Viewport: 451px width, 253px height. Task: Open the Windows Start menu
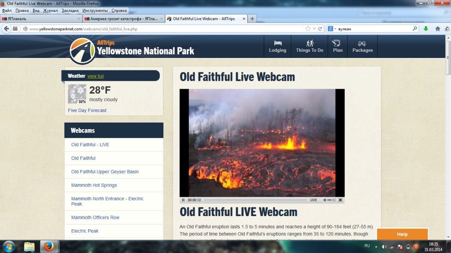(x=9, y=247)
